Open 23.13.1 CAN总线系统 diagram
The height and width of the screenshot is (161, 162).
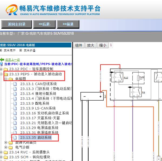[x=38, y=84]
